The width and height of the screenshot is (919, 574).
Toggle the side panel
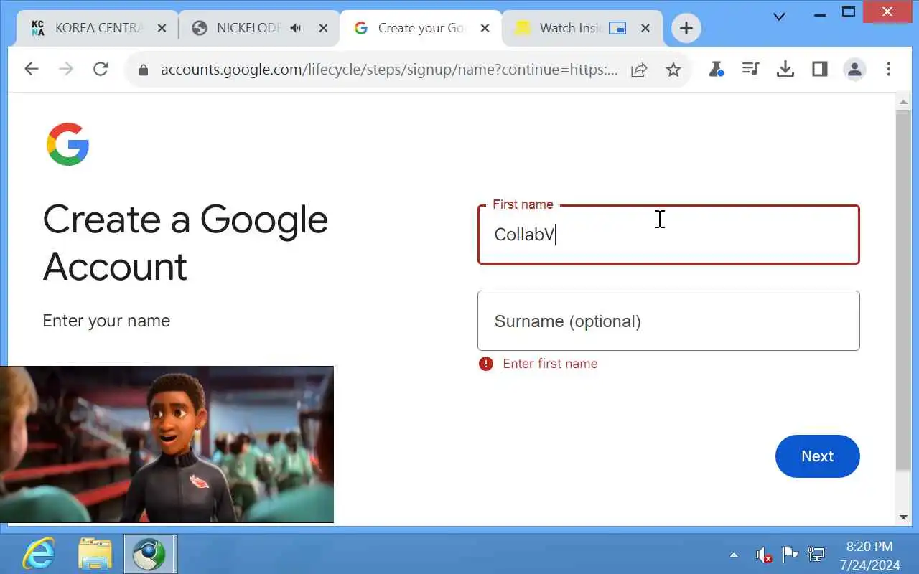(819, 69)
